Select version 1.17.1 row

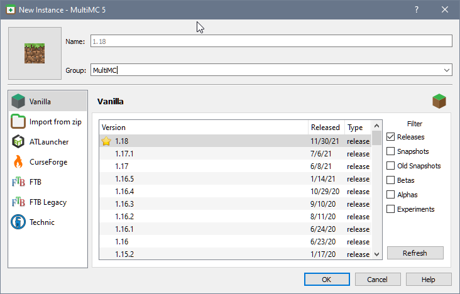click(x=235, y=154)
